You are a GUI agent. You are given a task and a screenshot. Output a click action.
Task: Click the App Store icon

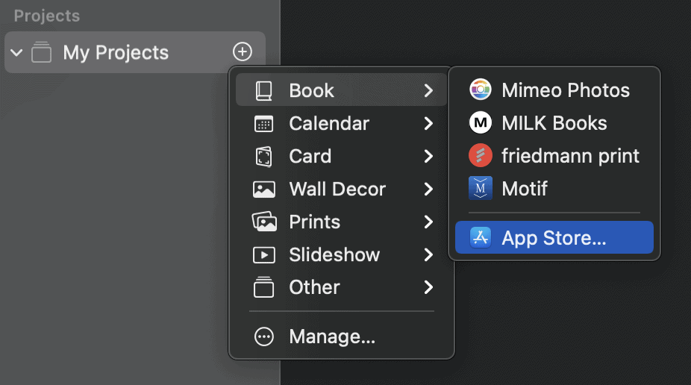pyautogui.click(x=481, y=238)
